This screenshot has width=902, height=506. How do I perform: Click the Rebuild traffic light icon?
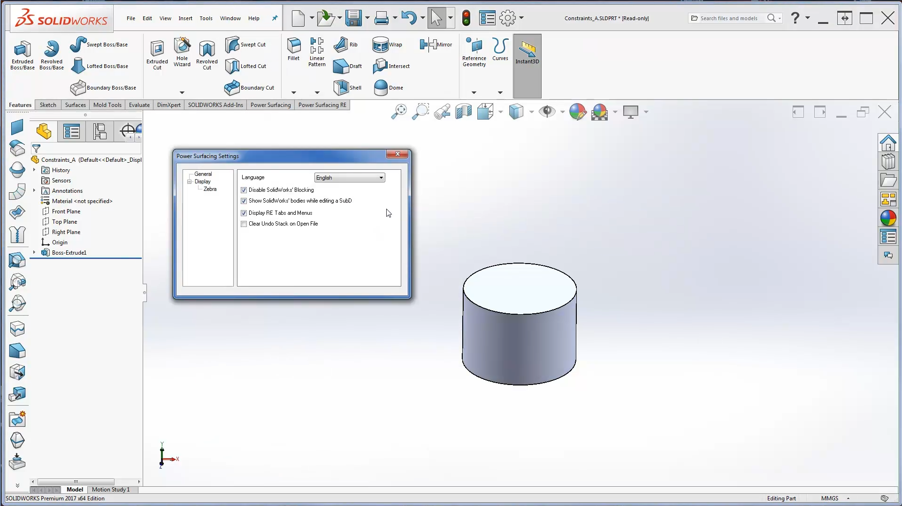click(x=466, y=18)
